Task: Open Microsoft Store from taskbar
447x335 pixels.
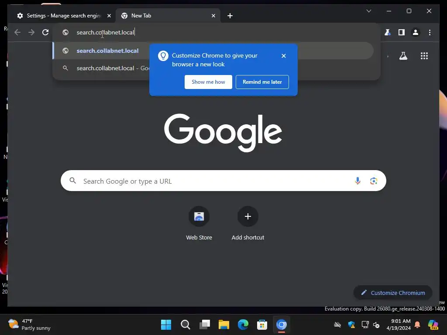Action: click(x=262, y=325)
